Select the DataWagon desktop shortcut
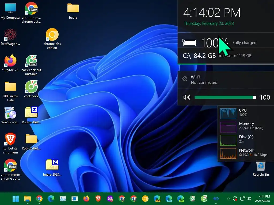274x205 pixels. point(10,37)
